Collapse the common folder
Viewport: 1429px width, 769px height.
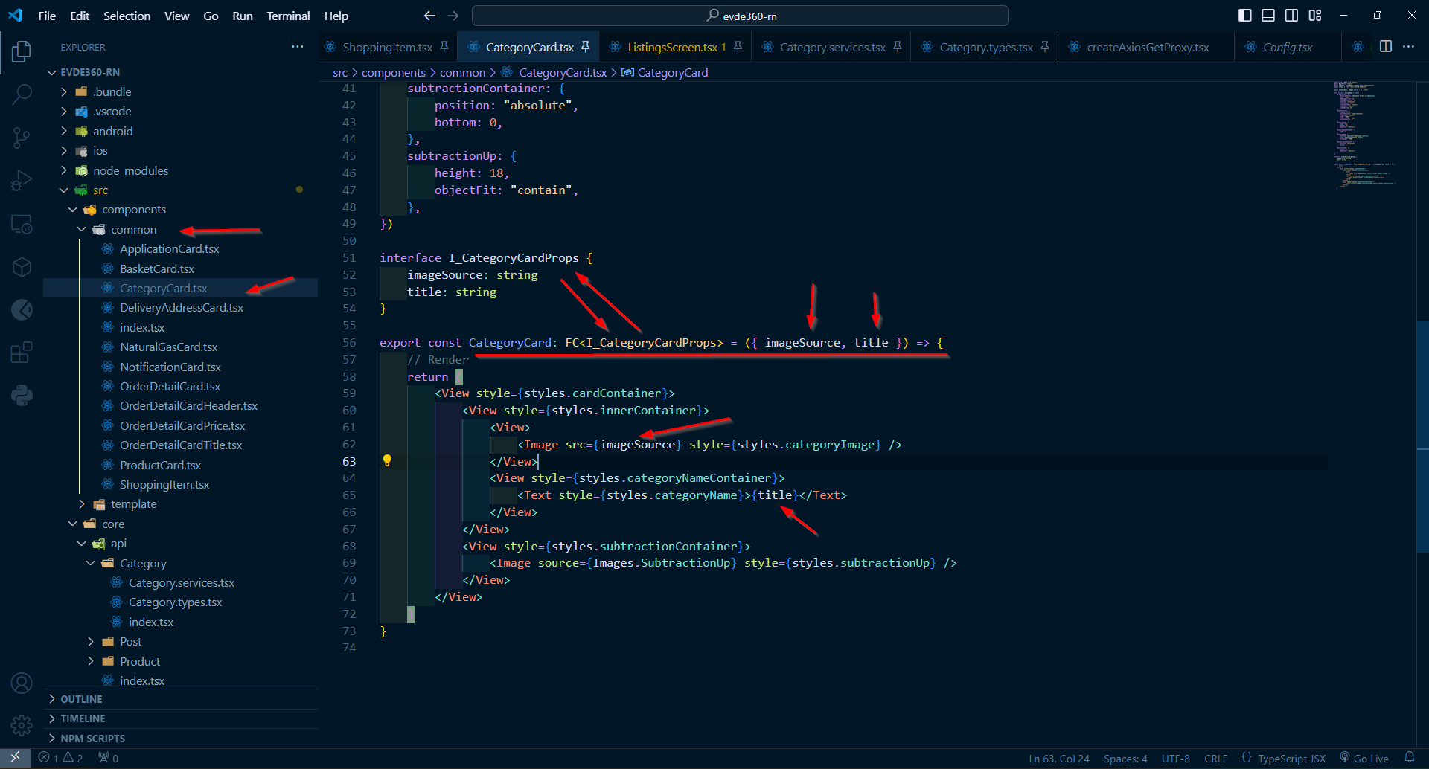pyautogui.click(x=133, y=230)
